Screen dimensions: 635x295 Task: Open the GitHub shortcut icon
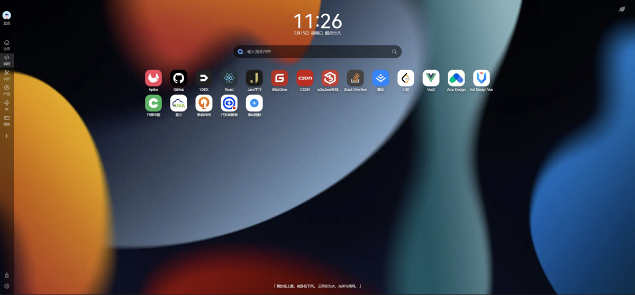[x=178, y=78]
